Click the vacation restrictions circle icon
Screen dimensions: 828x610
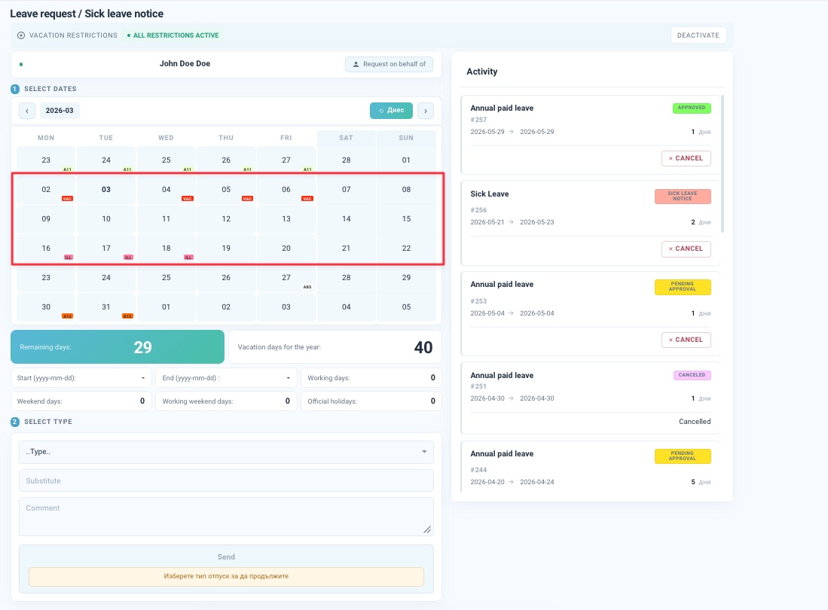(x=21, y=35)
